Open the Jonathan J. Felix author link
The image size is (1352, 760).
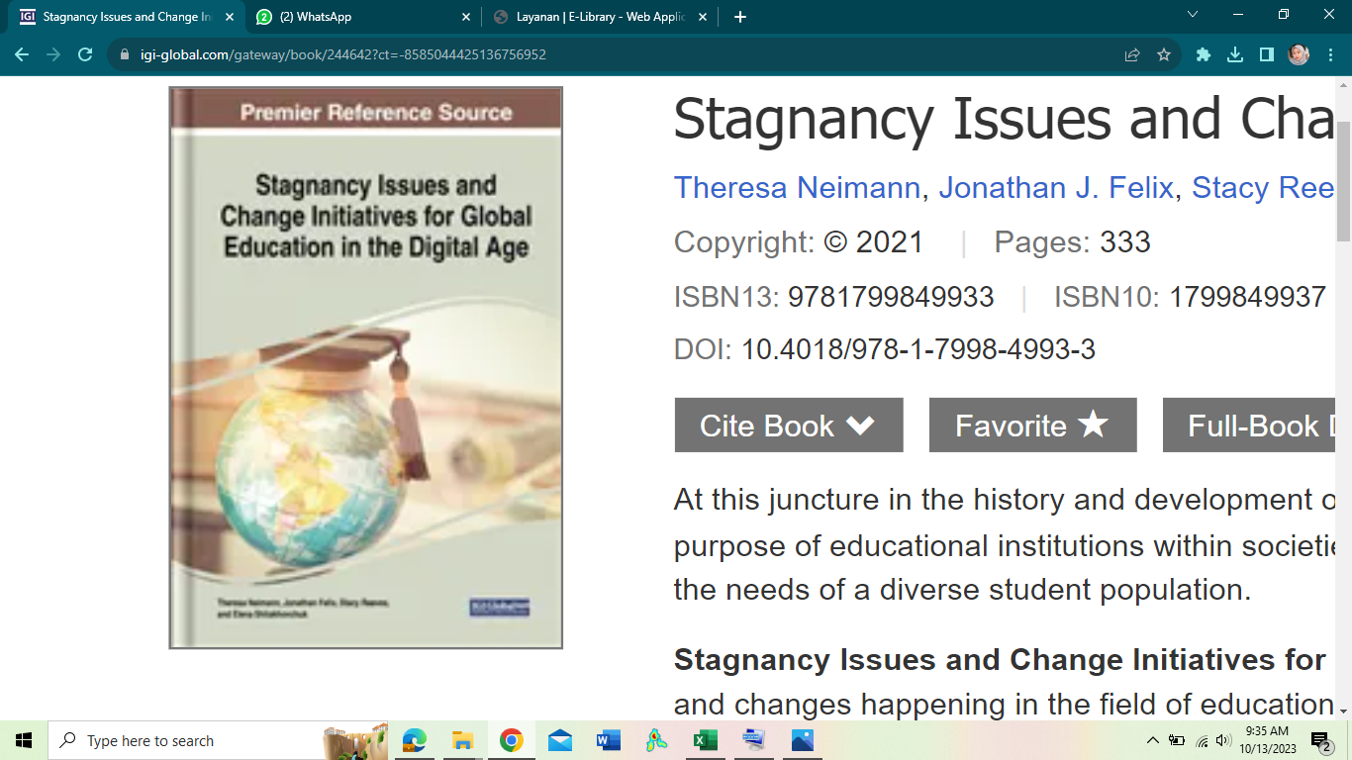coord(1056,188)
